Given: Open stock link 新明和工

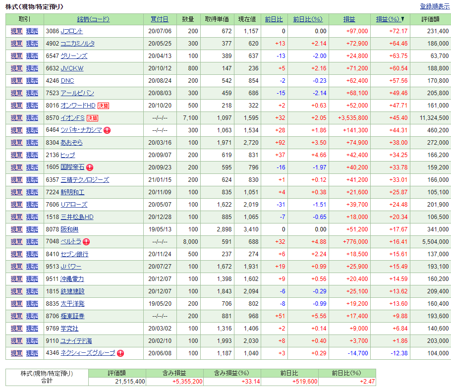Looking at the screenshot, I should point(72,192).
